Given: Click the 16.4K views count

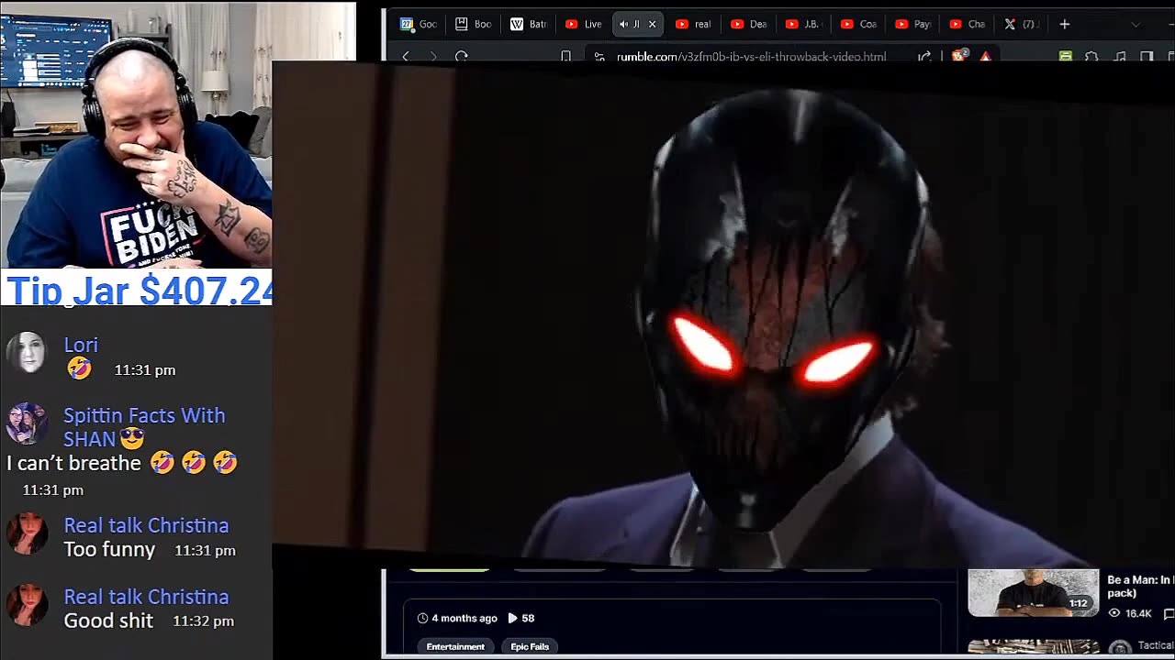Looking at the screenshot, I should click(x=1130, y=613).
